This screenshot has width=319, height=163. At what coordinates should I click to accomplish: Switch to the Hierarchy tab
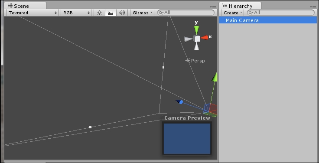[240, 6]
